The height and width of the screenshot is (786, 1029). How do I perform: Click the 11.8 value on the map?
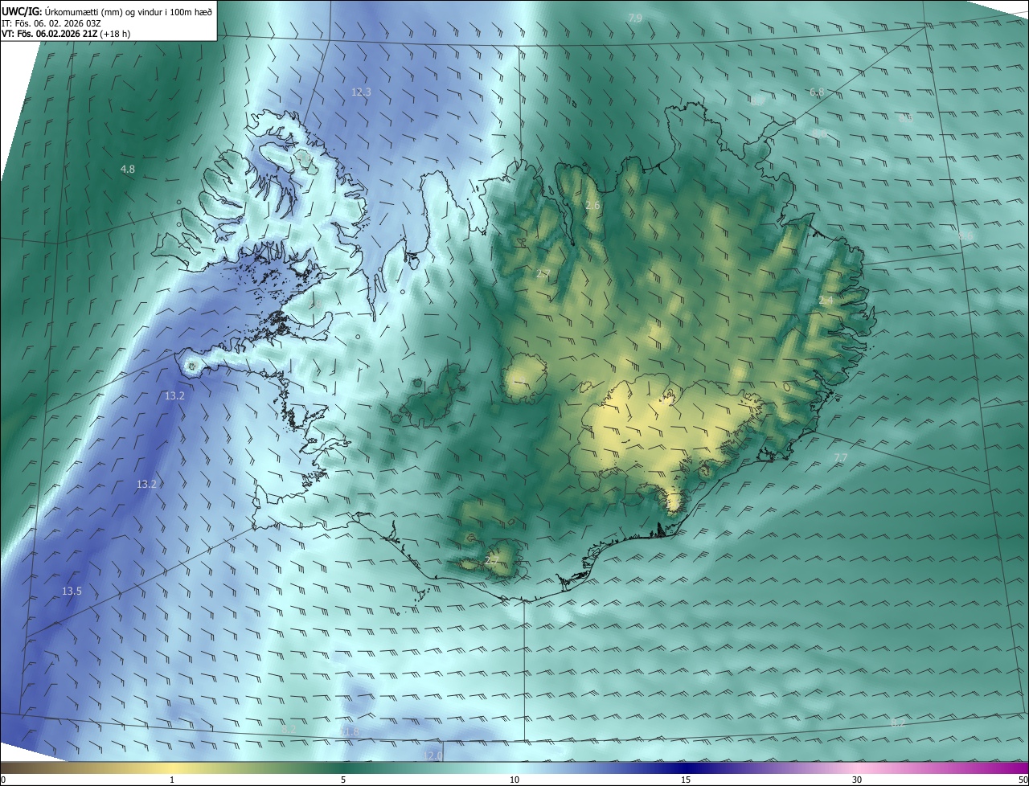pos(349,731)
